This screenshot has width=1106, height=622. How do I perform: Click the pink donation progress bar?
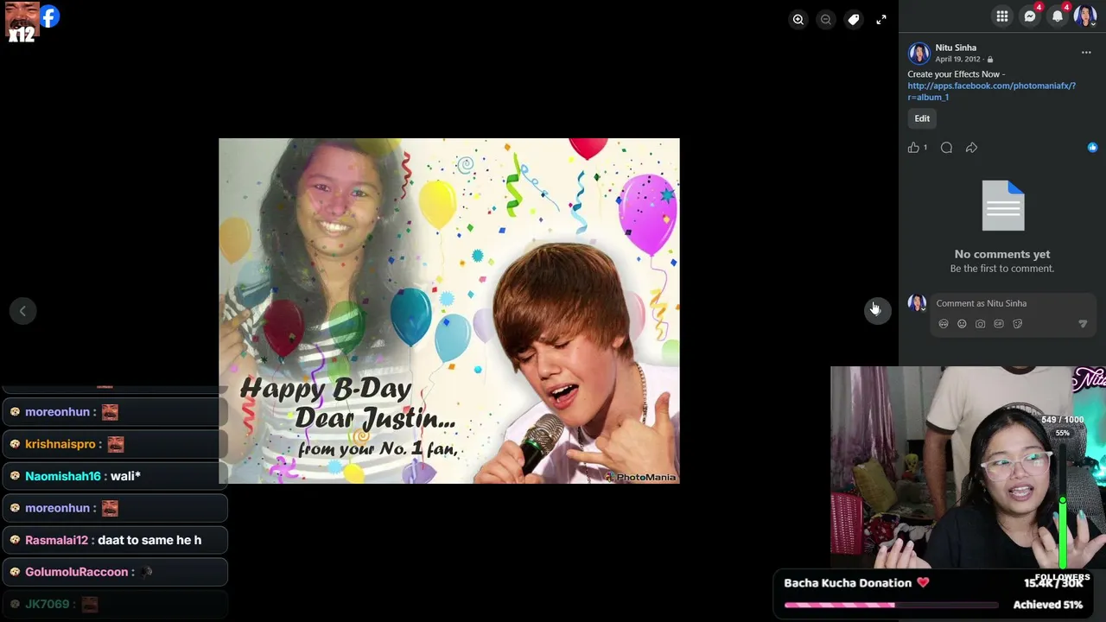(891, 605)
